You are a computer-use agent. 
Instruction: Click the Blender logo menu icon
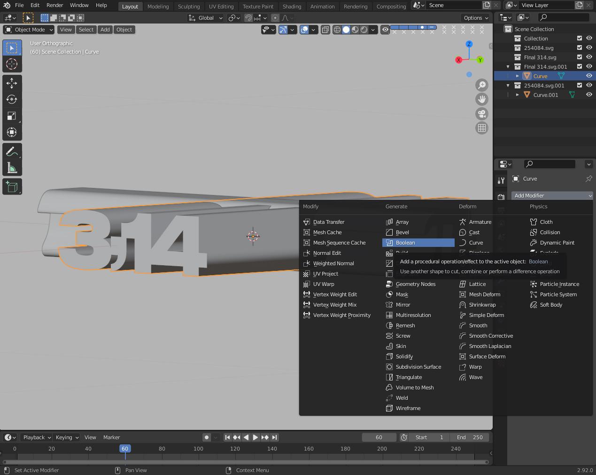tap(7, 5)
